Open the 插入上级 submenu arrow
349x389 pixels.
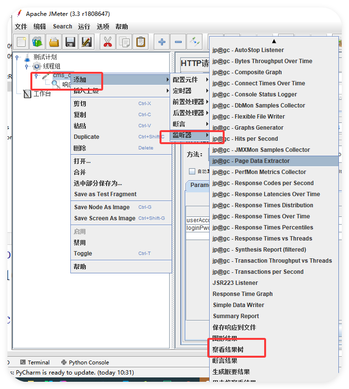point(168,91)
